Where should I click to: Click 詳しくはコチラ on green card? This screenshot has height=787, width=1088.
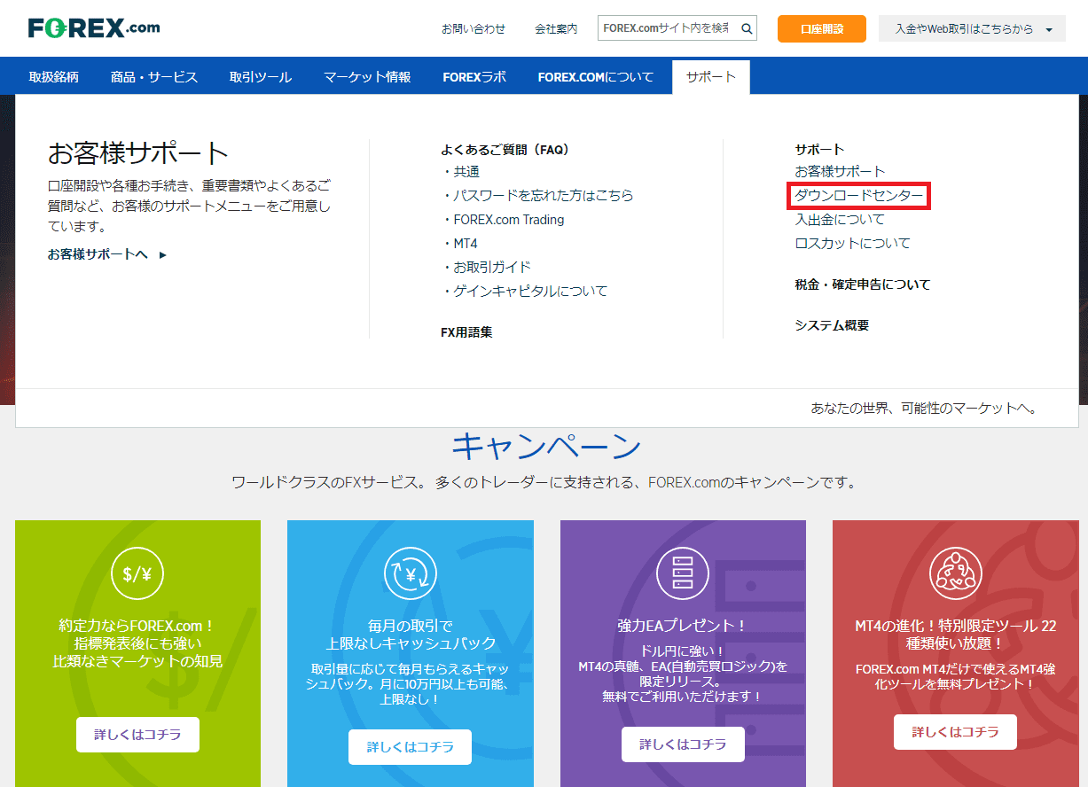point(137,735)
